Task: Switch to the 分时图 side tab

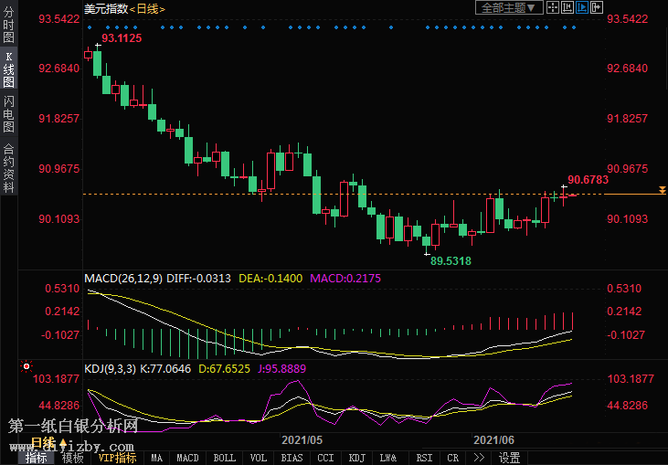Action: [8, 25]
